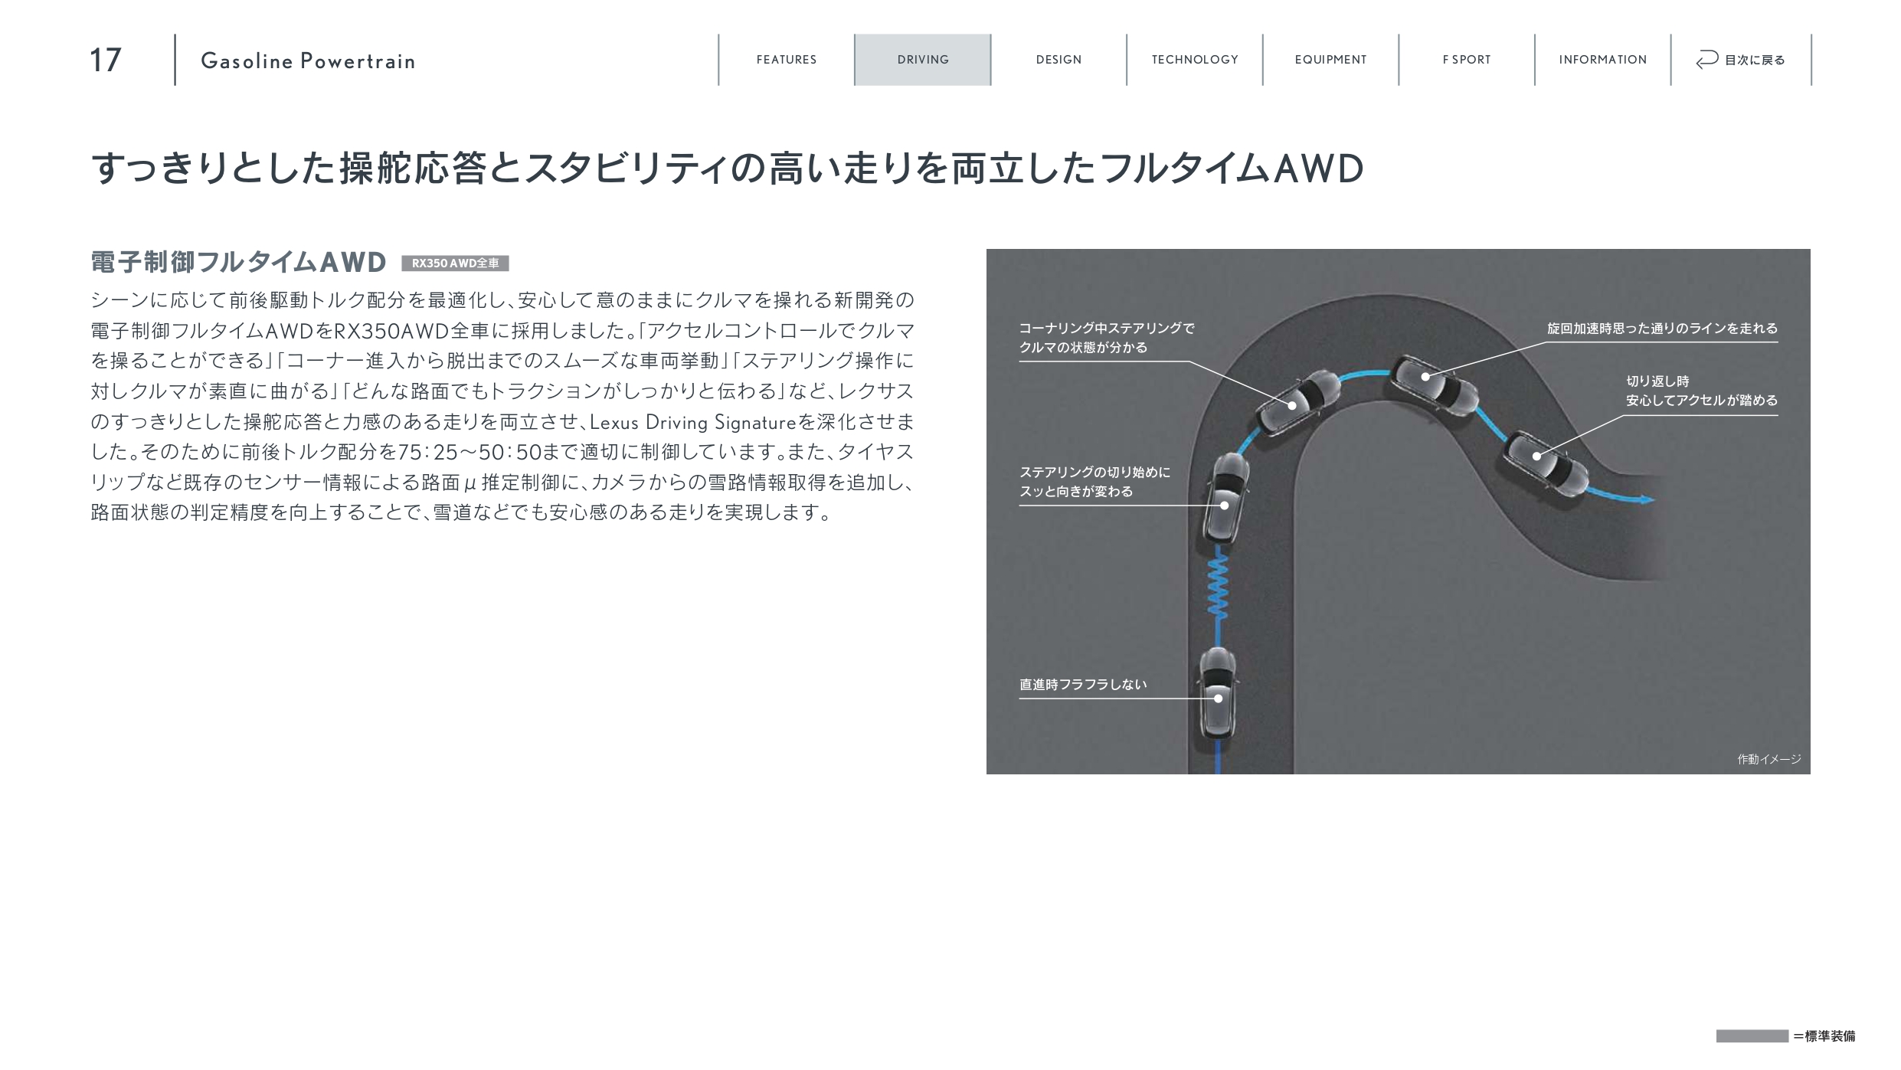Switch to the DESIGN tab

[x=1058, y=60]
